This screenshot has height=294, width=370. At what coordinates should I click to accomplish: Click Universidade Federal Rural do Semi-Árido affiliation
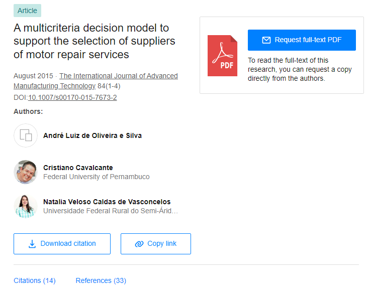[x=111, y=211]
